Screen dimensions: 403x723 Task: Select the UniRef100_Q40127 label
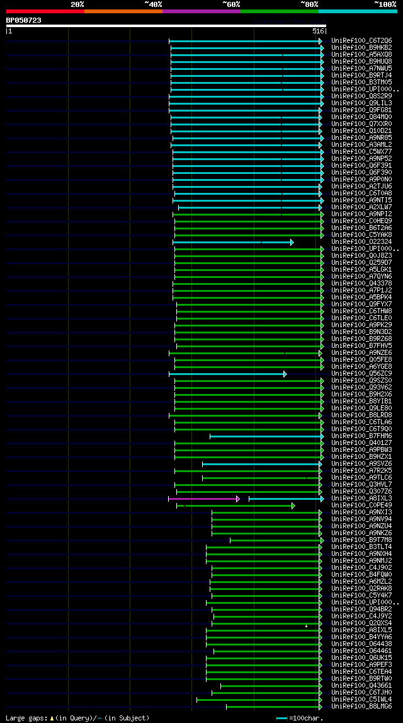[361, 443]
